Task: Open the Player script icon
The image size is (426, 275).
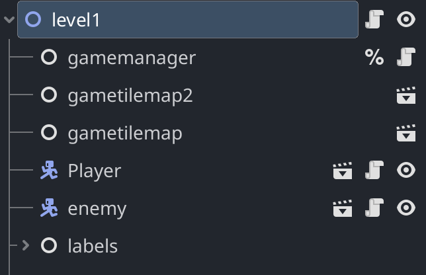Action: (x=374, y=170)
